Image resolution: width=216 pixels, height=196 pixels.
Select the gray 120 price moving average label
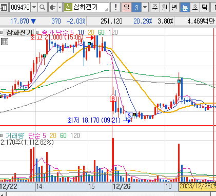(x=113, y=32)
